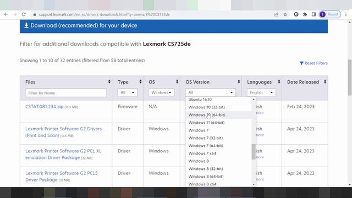Sort table by Languages column

pos(279,82)
